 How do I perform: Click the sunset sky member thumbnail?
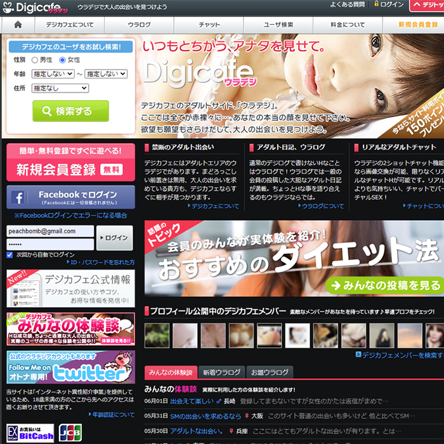point(410,336)
